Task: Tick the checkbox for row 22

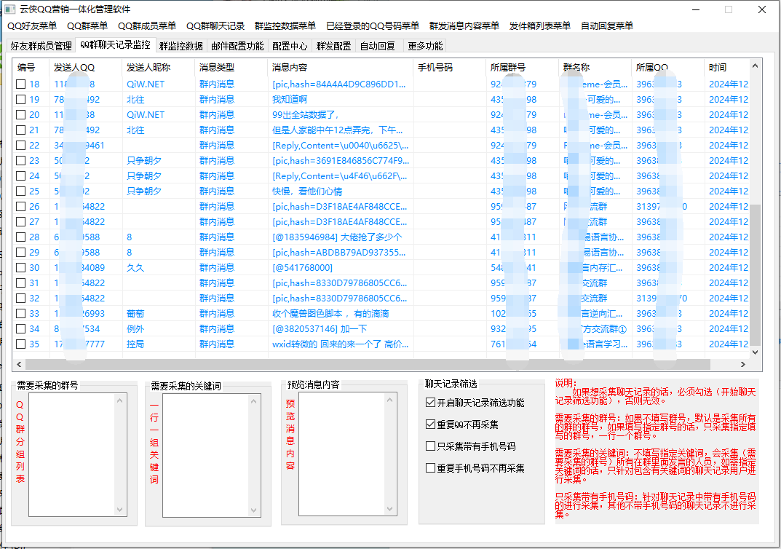Action: click(x=21, y=146)
